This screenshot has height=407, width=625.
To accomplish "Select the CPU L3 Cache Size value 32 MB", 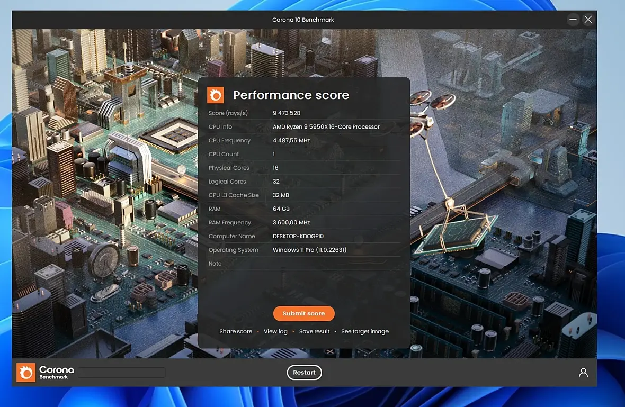I will click(x=281, y=195).
